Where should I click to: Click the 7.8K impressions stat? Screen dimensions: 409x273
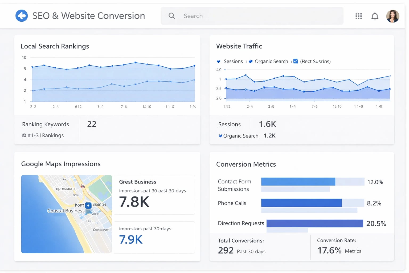(134, 202)
